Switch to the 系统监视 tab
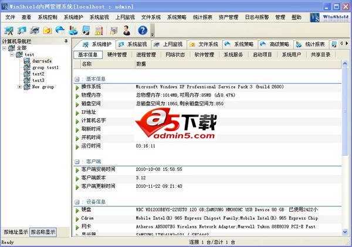The image size is (352, 247). coord(133,44)
